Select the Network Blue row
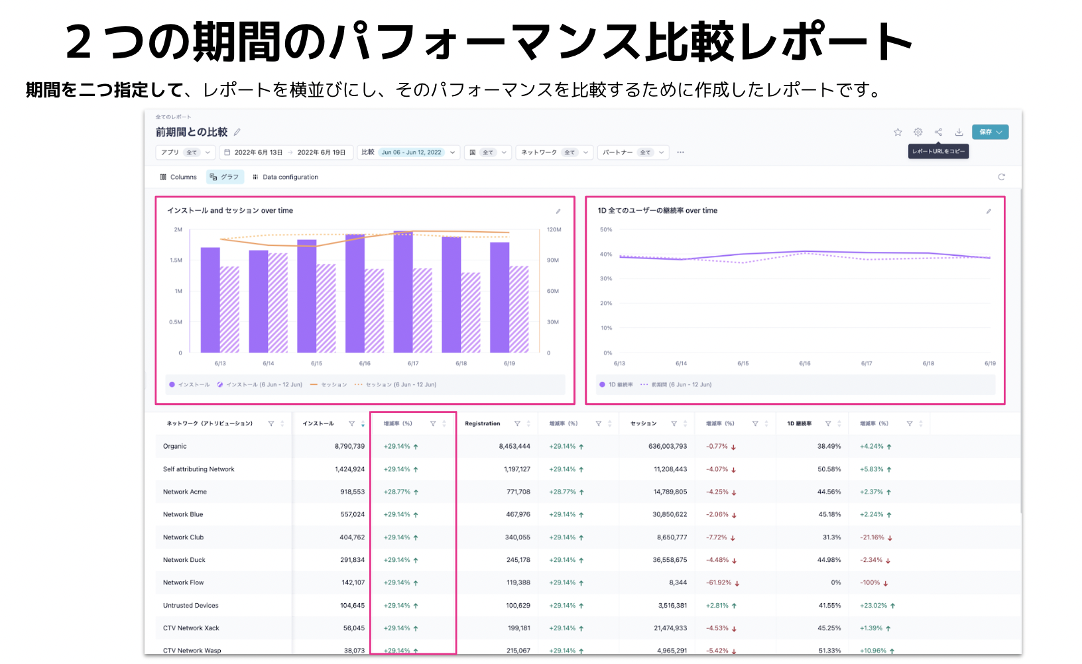The height and width of the screenshot is (664, 1082). [588, 514]
